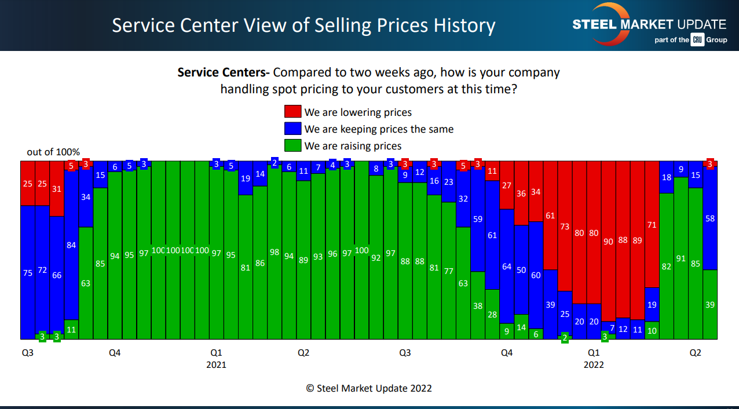This screenshot has height=409, width=739.
Task: Click the CRU Group badge
Action: [x=697, y=40]
